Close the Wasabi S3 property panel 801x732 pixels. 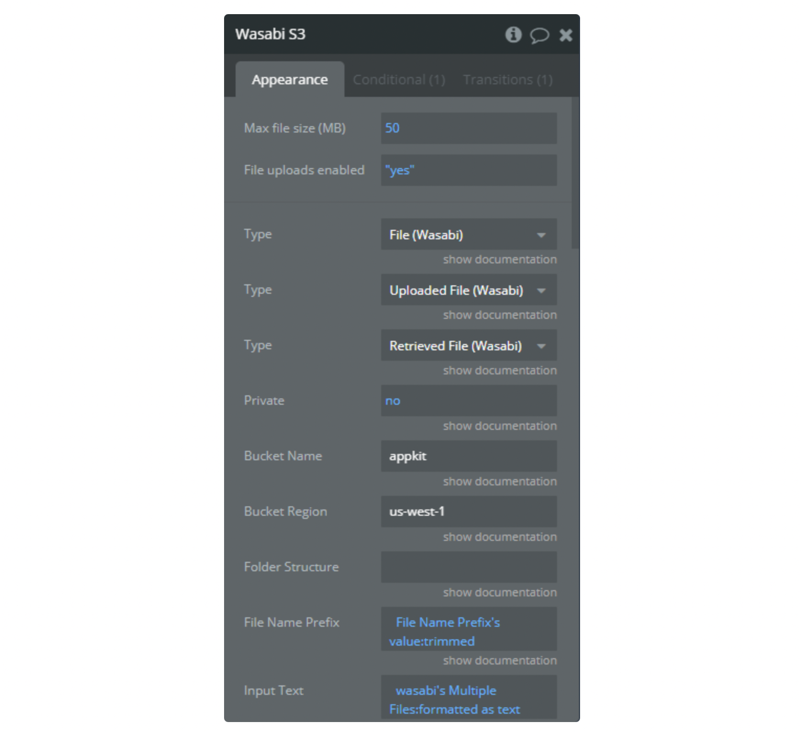[565, 35]
